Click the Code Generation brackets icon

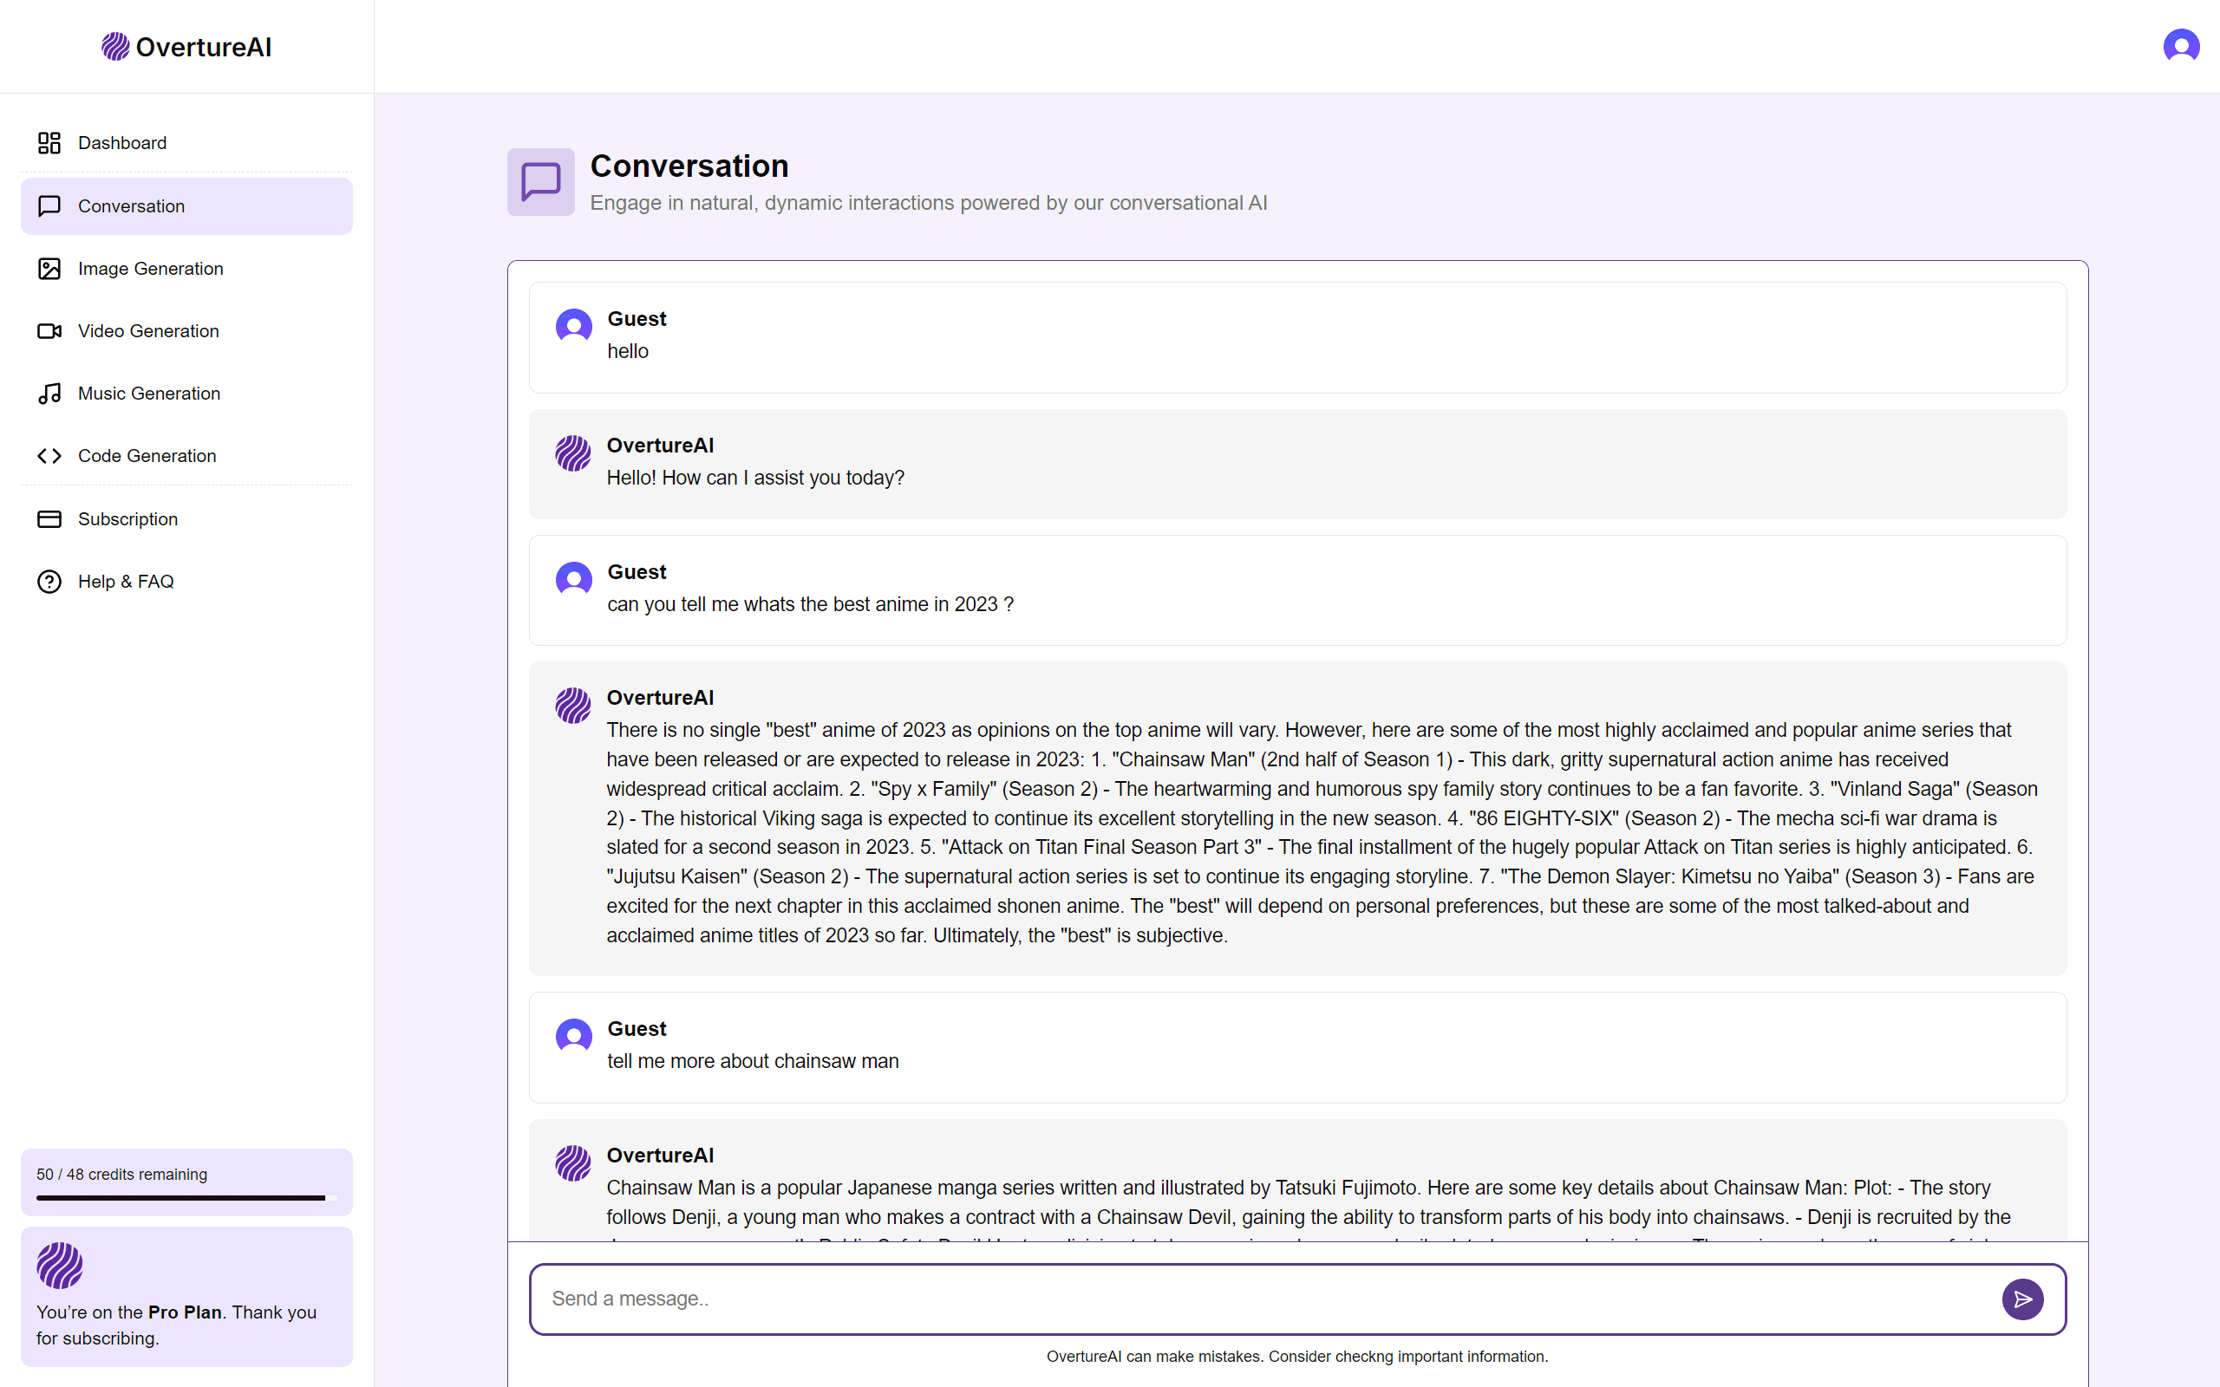coord(49,456)
